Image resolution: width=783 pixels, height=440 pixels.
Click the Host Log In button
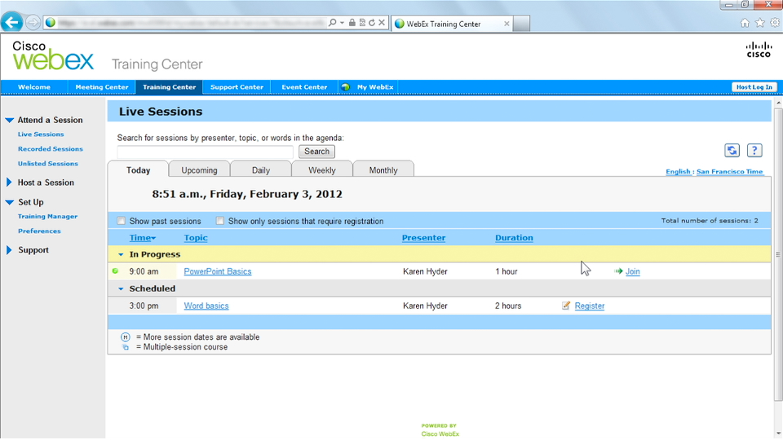click(x=754, y=87)
